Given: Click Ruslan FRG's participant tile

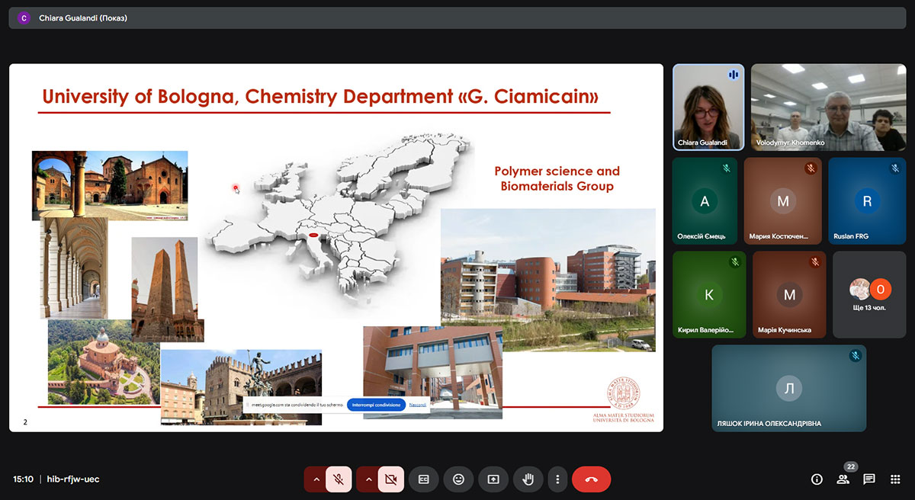Looking at the screenshot, I should [867, 201].
